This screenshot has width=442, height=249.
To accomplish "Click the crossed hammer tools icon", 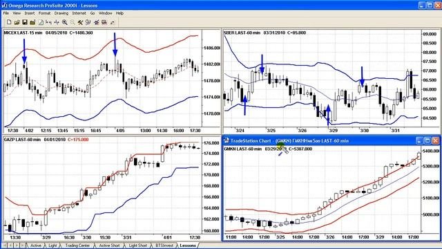I will coord(80,22).
